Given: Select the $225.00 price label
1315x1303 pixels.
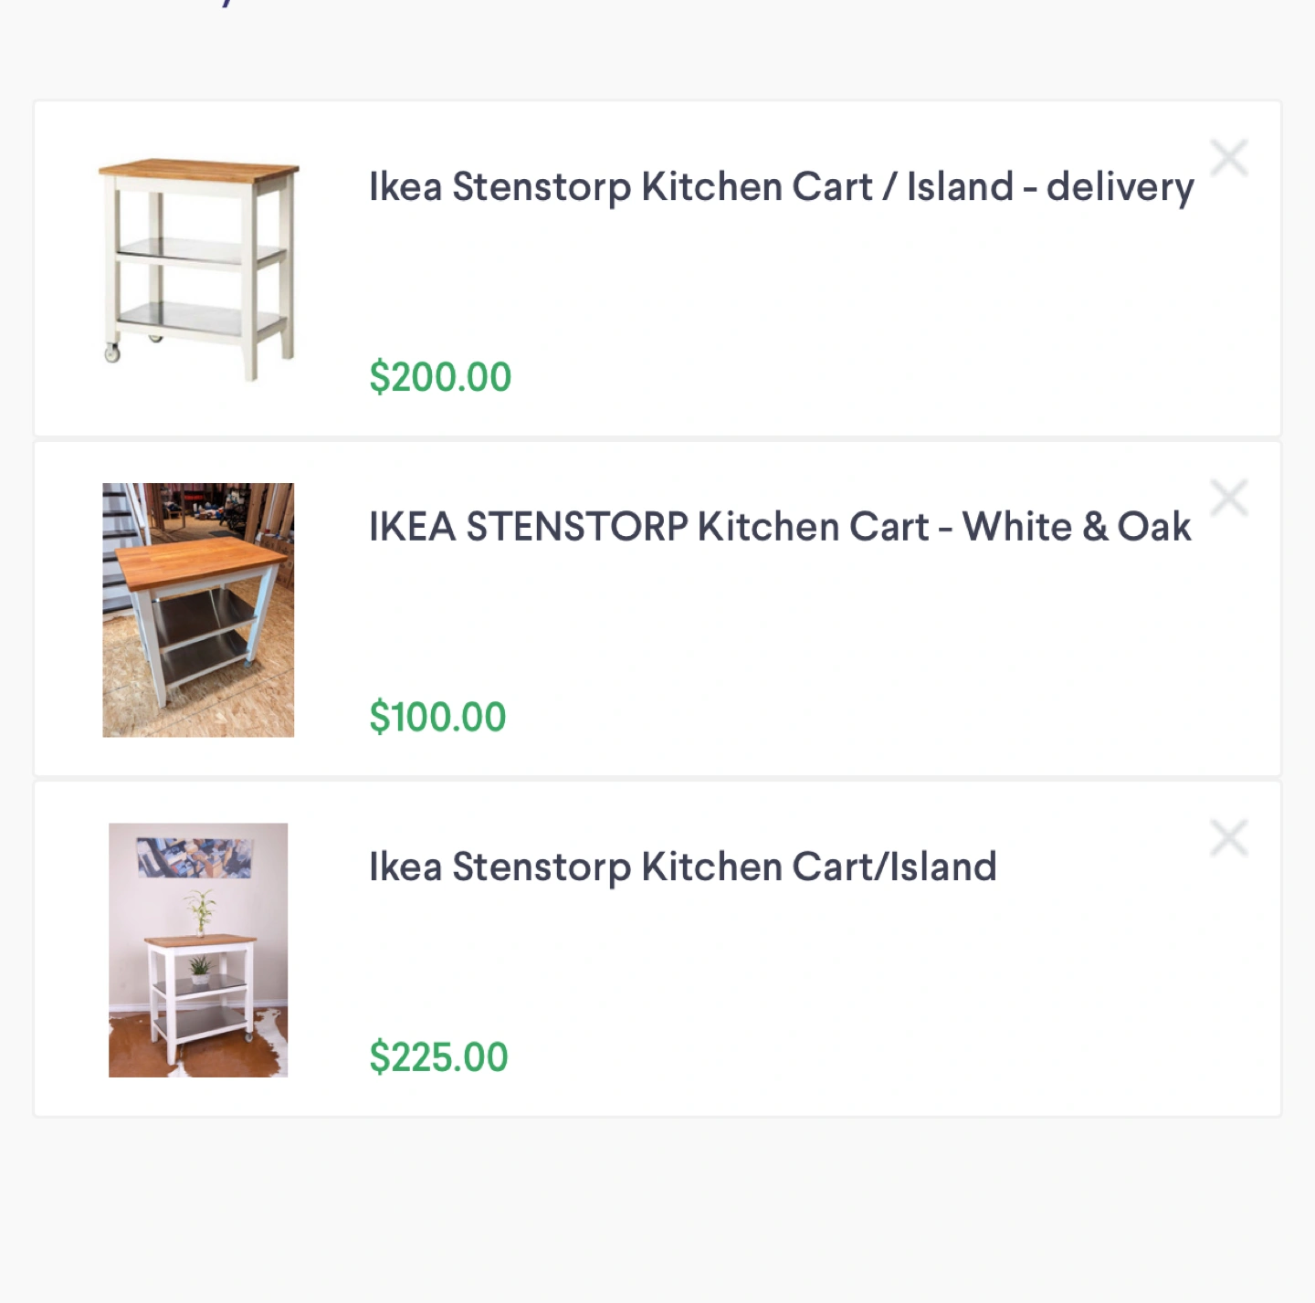Looking at the screenshot, I should pyautogui.click(x=438, y=1056).
